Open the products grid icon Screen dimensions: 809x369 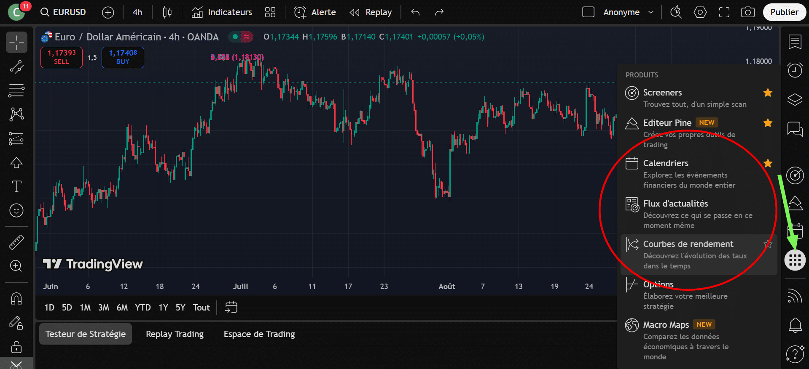pyautogui.click(x=795, y=260)
